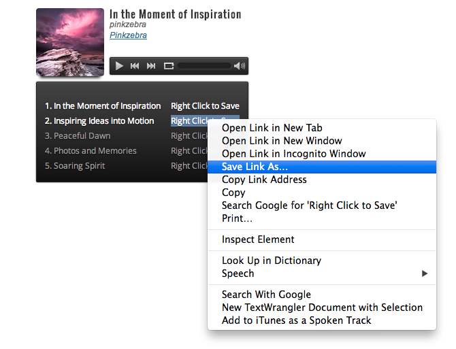Mute audio with the speaker icon
Image resolution: width=456 pixels, height=349 pixels.
[x=239, y=66]
